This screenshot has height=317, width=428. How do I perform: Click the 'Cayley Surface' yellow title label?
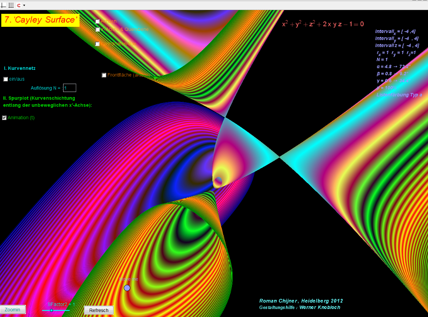coord(40,20)
